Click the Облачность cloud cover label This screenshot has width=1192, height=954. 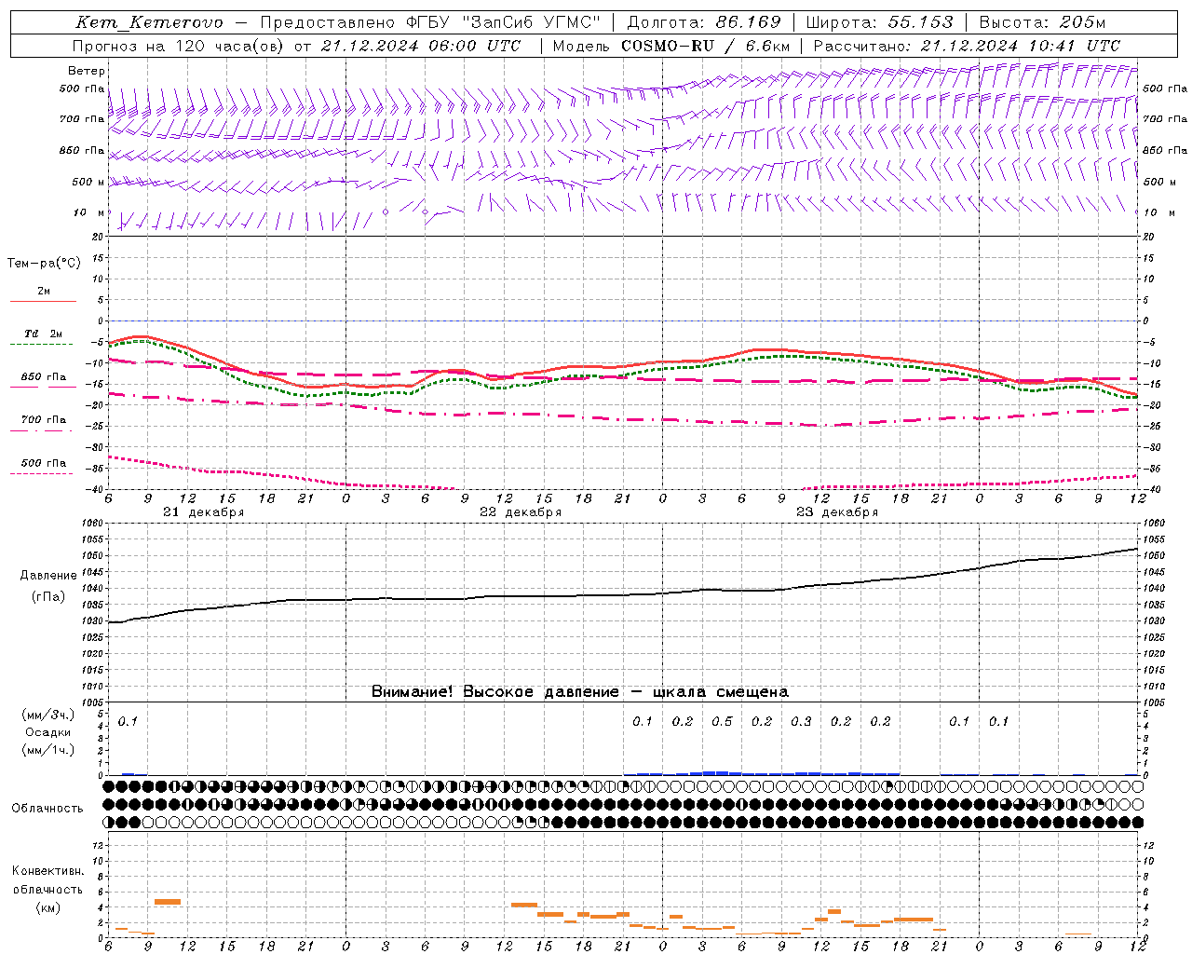(x=47, y=808)
